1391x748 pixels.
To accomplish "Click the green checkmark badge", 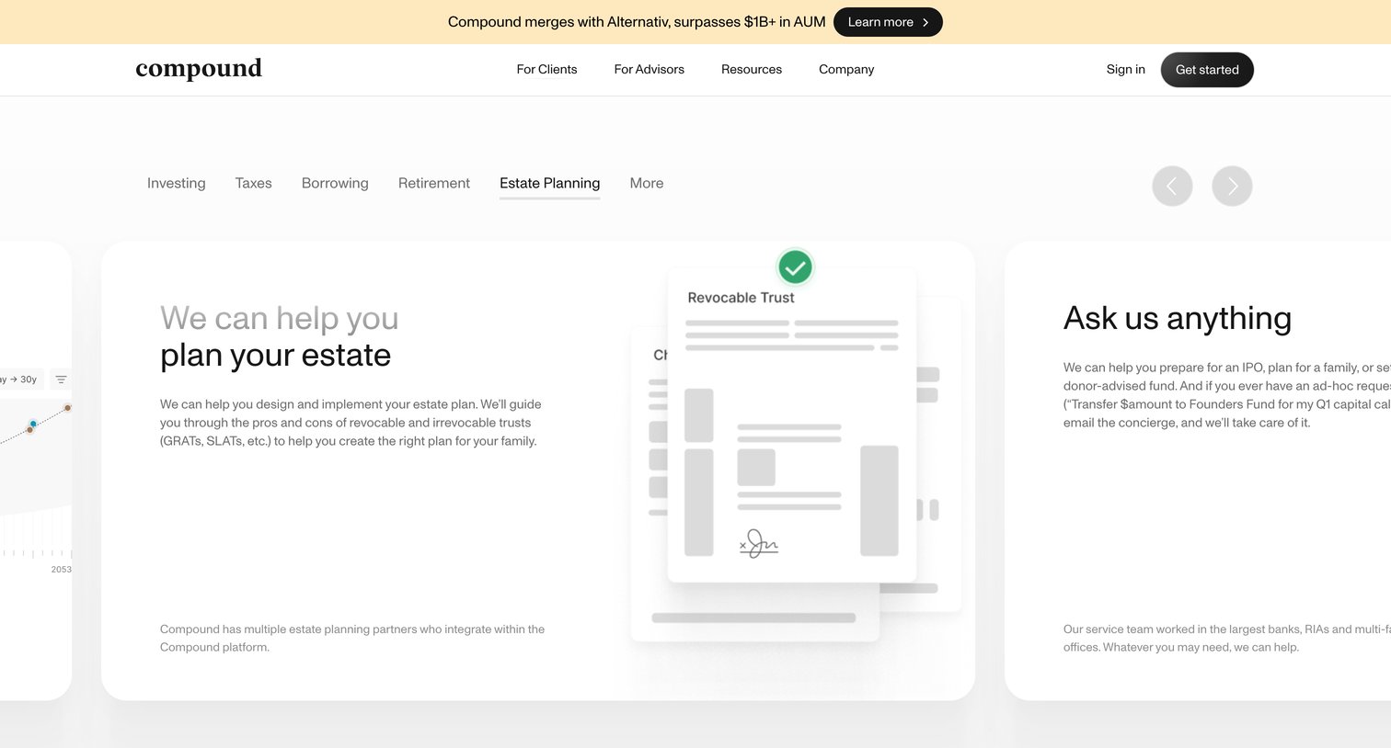I will pos(795,267).
